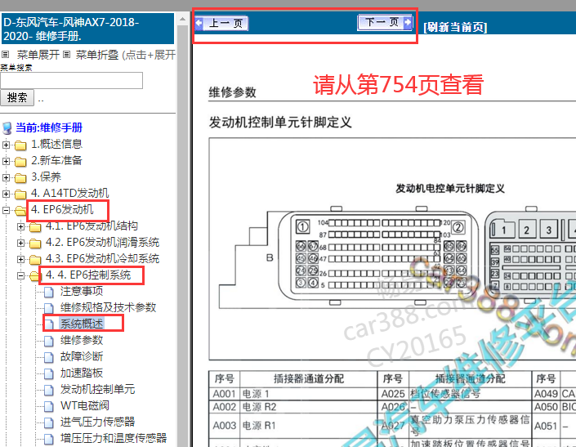Click sidebar scrollbar up arrow
This screenshot has height=447, width=576.
(x=182, y=18)
